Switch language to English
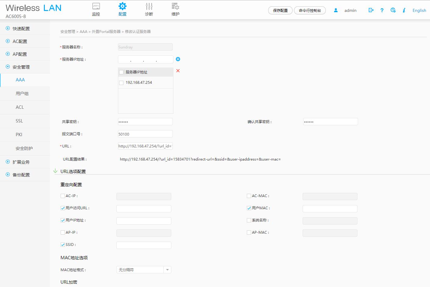This screenshot has width=430, height=287. tap(419, 10)
